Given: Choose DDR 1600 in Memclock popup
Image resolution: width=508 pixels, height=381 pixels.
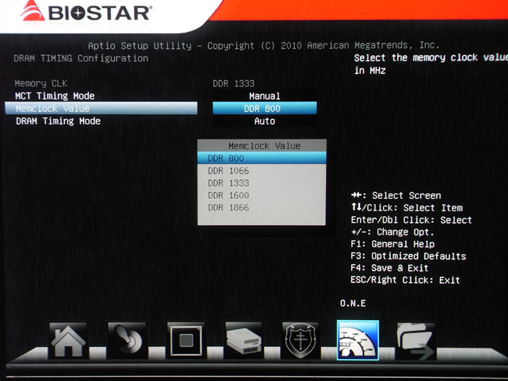Looking at the screenshot, I should coord(262,195).
